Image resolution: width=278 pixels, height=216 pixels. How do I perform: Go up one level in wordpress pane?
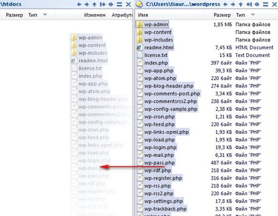click(240, 4)
